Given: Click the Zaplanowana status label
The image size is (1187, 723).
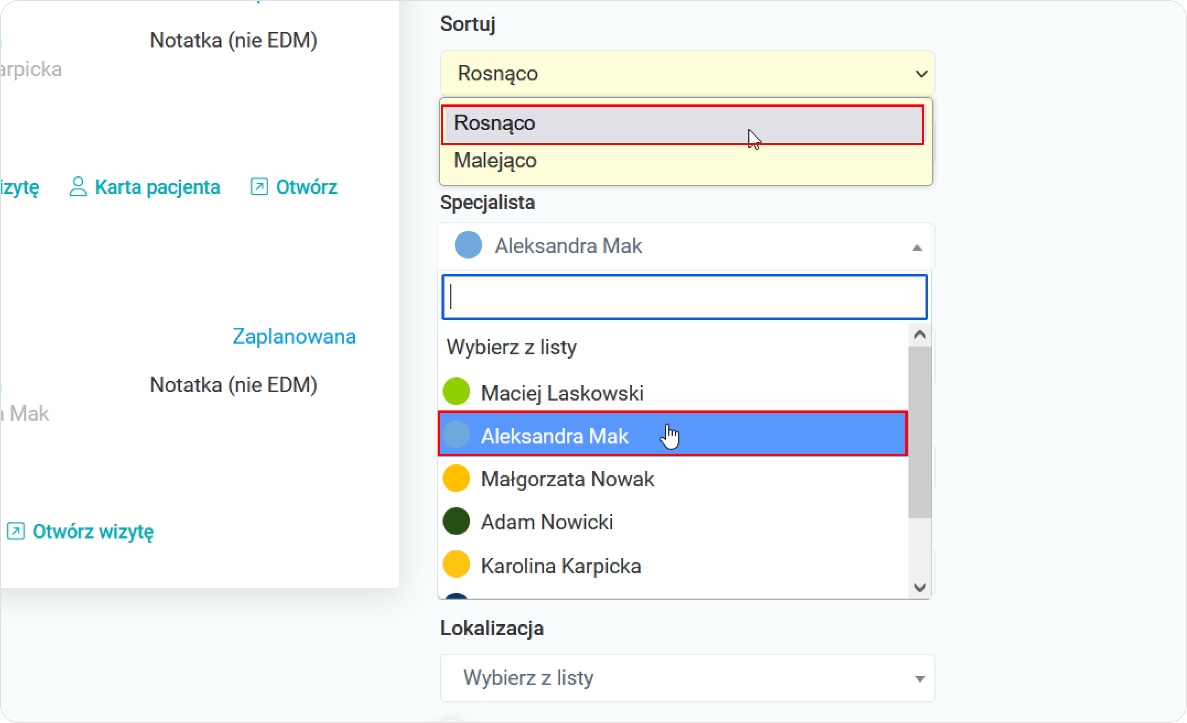Looking at the screenshot, I should tap(294, 336).
